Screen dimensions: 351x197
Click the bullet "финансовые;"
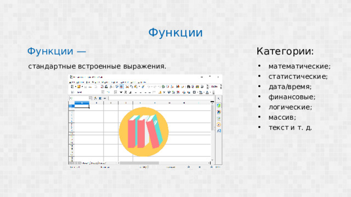[x=292, y=97]
